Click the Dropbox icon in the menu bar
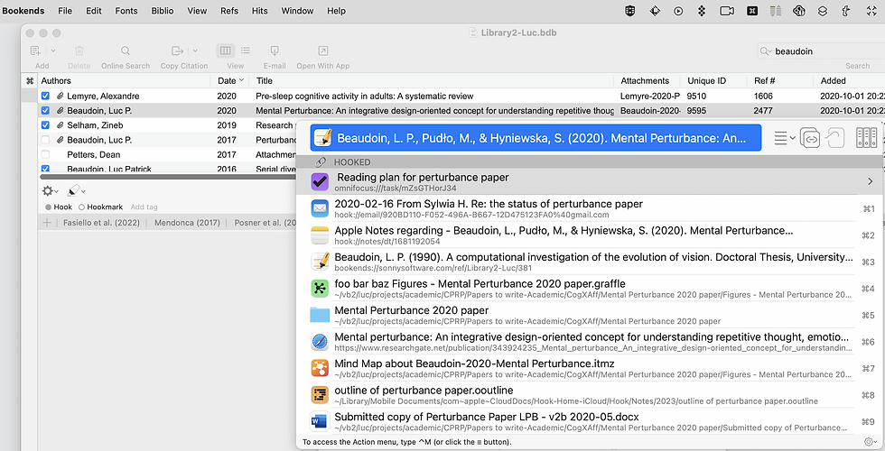Image resolution: width=885 pixels, height=451 pixels. tap(702, 11)
